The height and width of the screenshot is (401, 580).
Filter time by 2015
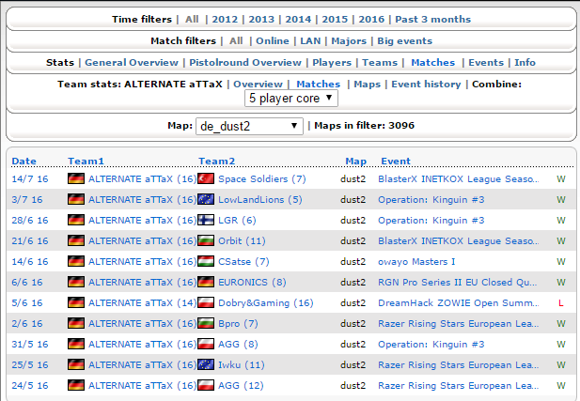pyautogui.click(x=335, y=19)
